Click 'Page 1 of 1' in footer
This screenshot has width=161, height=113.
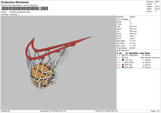pos(155,111)
